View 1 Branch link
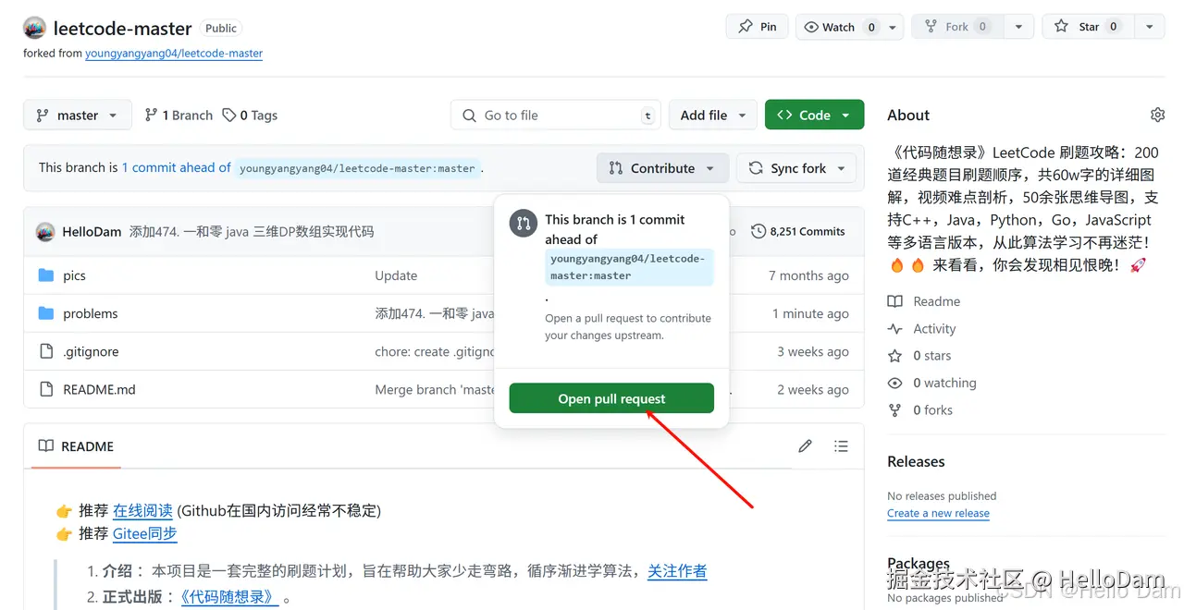This screenshot has width=1184, height=610. tap(179, 116)
